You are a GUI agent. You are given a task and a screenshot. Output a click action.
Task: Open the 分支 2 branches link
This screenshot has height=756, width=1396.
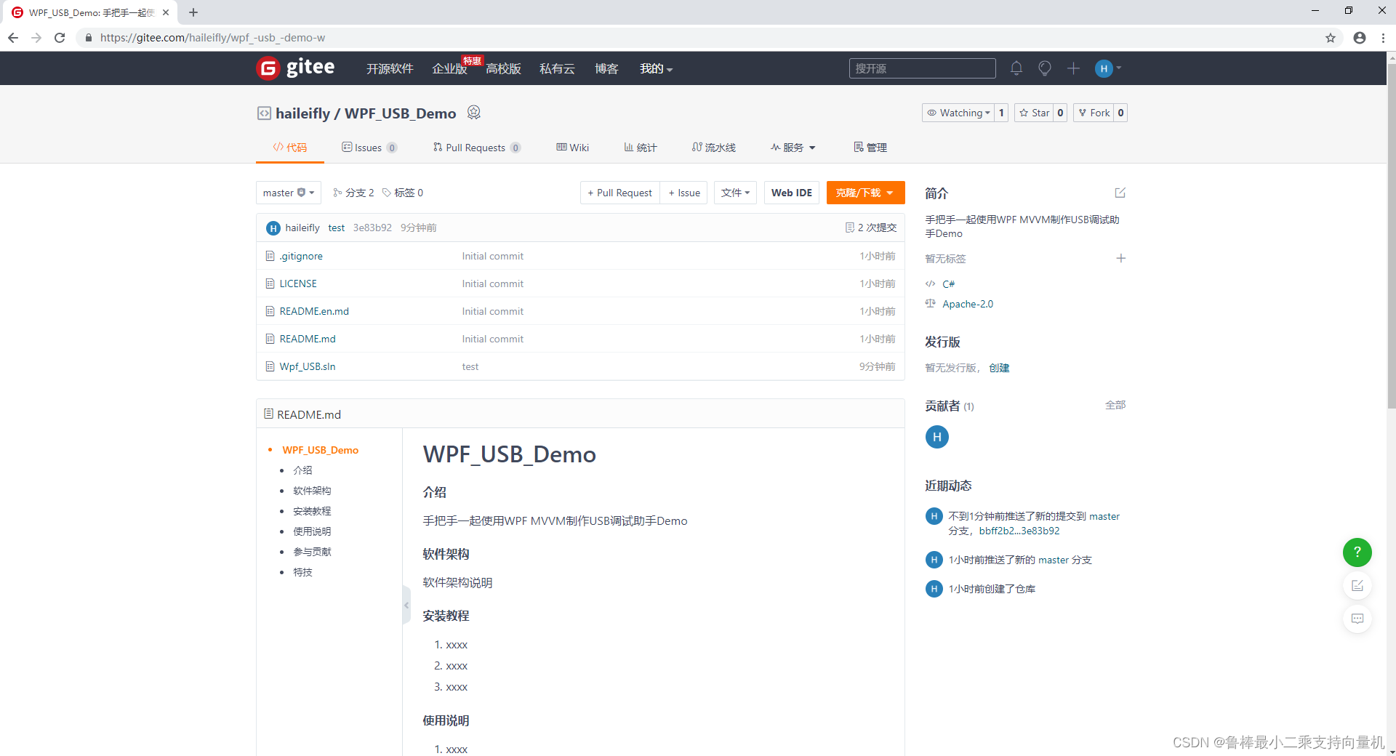coord(353,193)
